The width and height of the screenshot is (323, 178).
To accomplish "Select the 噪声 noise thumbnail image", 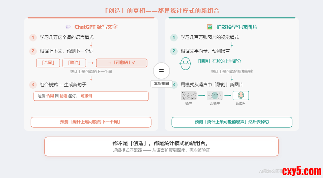I will click(x=189, y=96).
